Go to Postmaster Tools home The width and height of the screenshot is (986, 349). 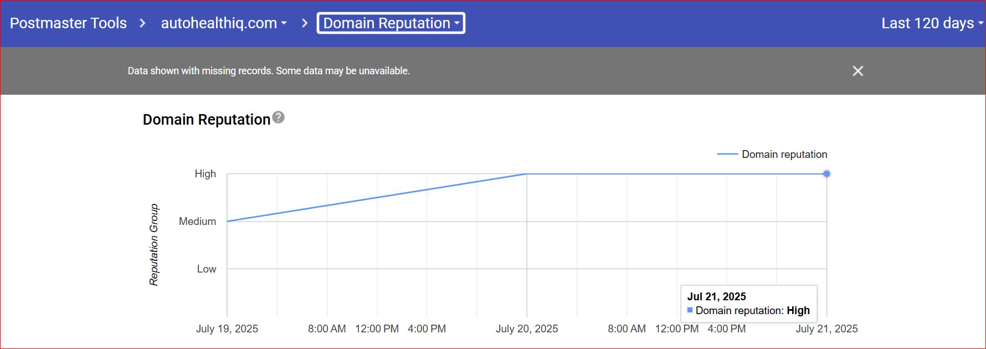coord(68,23)
